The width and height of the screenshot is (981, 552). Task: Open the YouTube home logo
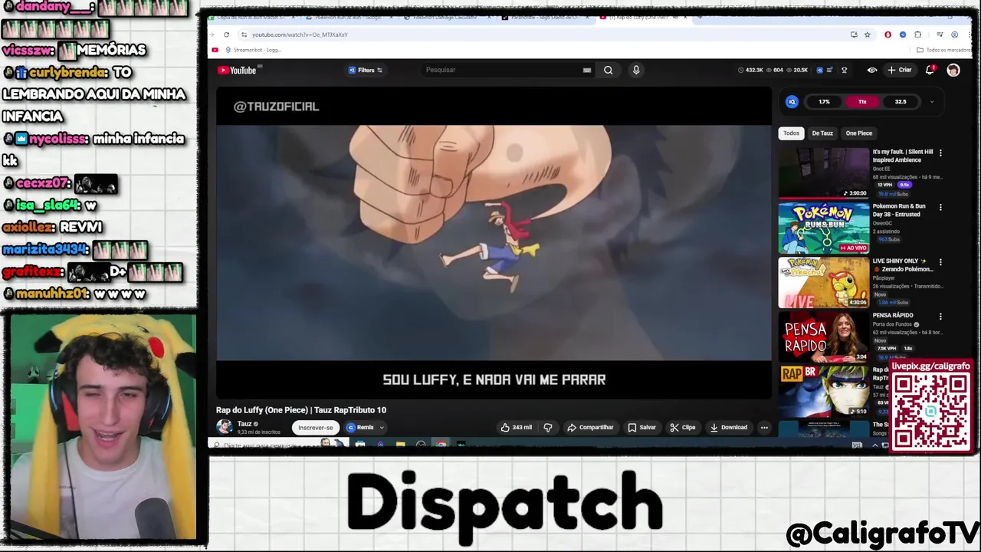coord(237,70)
